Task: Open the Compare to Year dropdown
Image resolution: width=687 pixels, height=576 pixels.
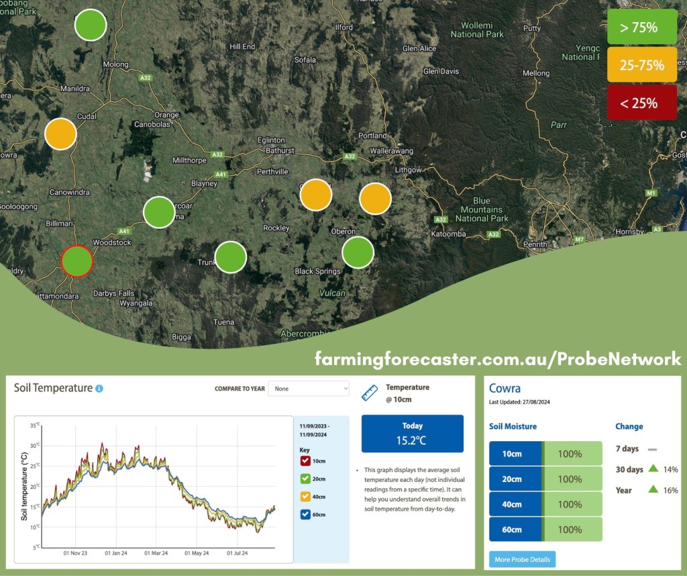Action: pos(309,389)
